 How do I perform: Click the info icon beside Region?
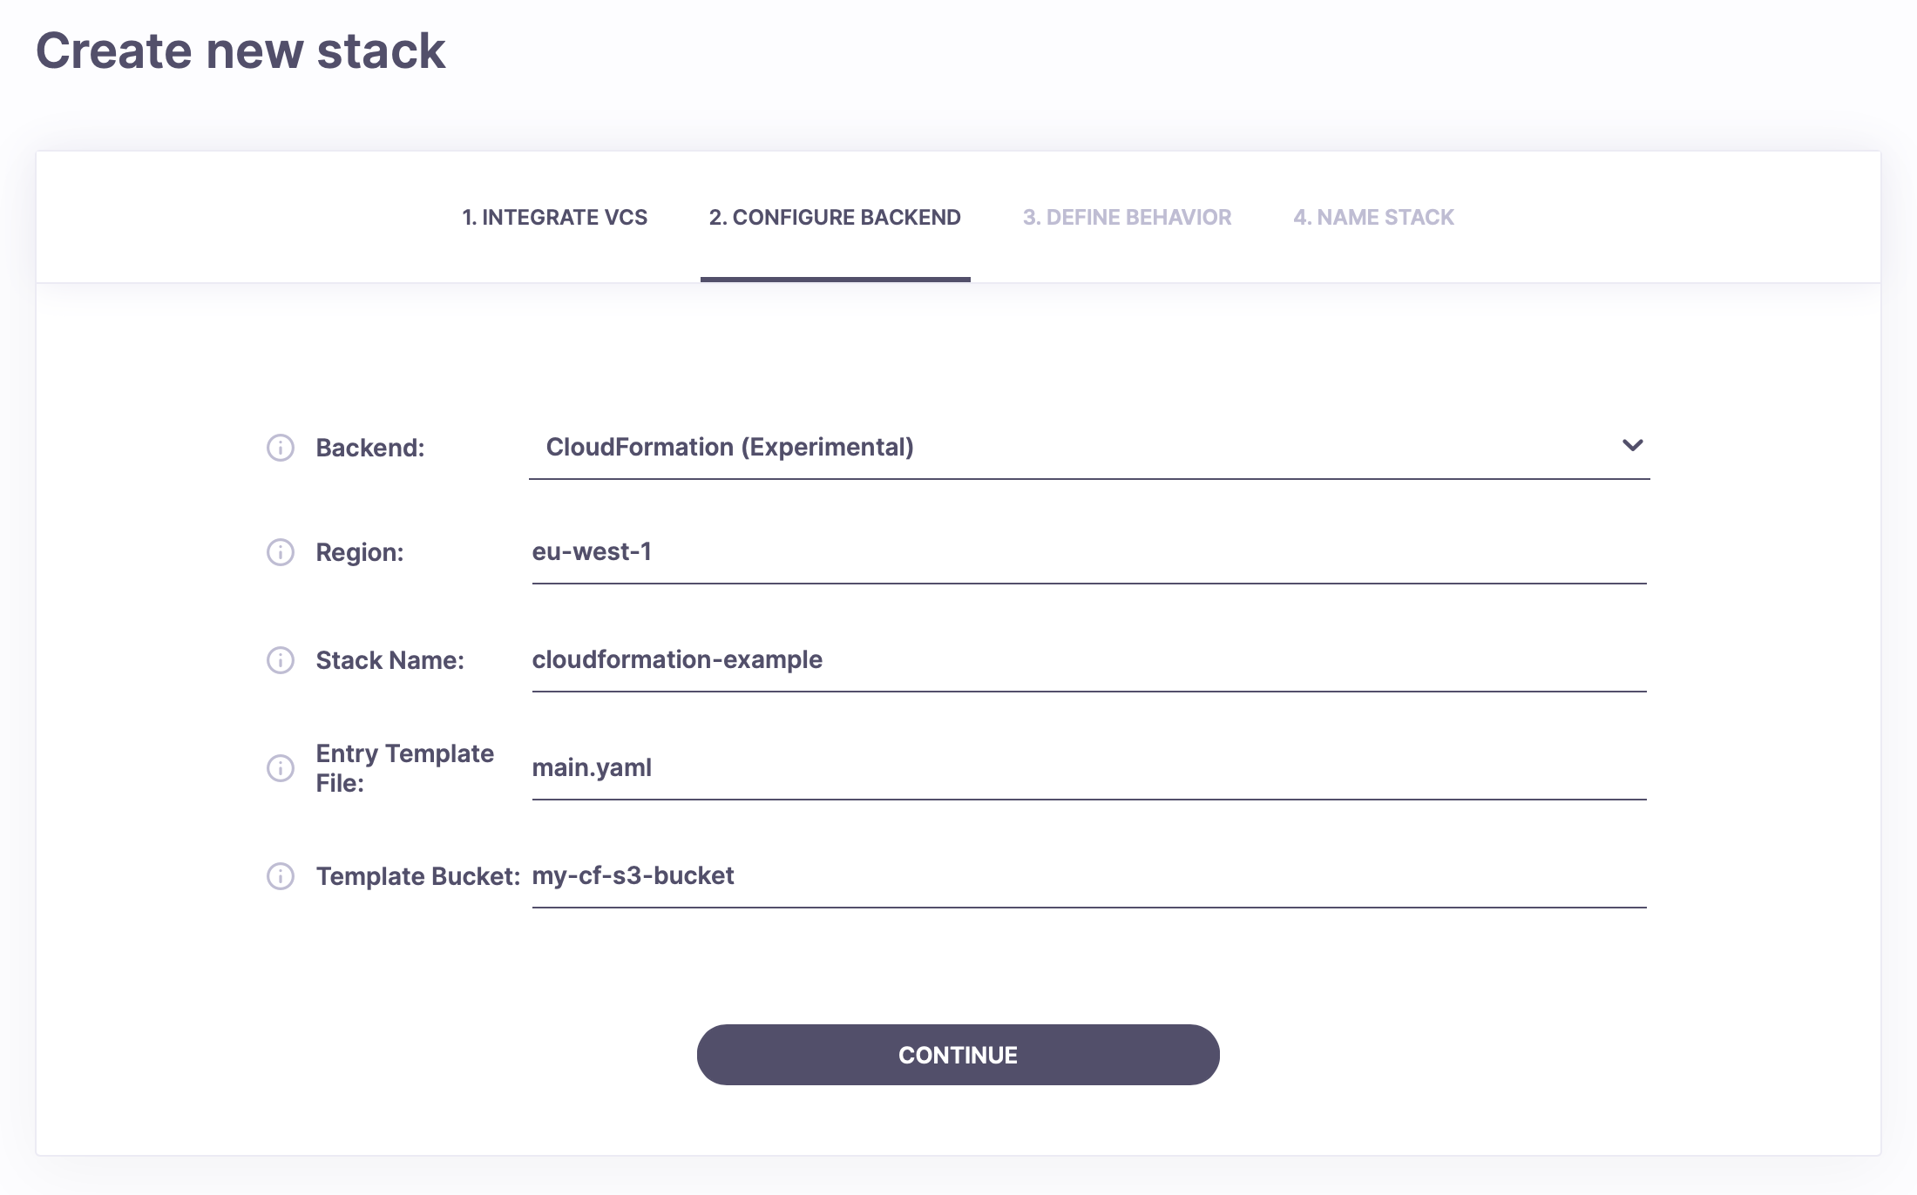[x=280, y=552]
